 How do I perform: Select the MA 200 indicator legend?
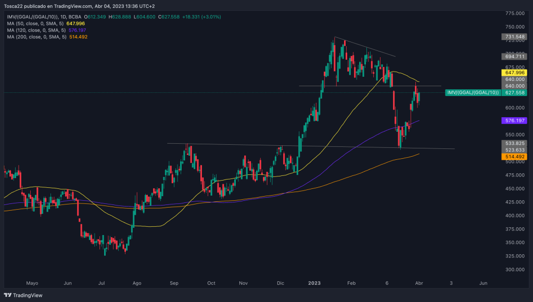coord(34,37)
